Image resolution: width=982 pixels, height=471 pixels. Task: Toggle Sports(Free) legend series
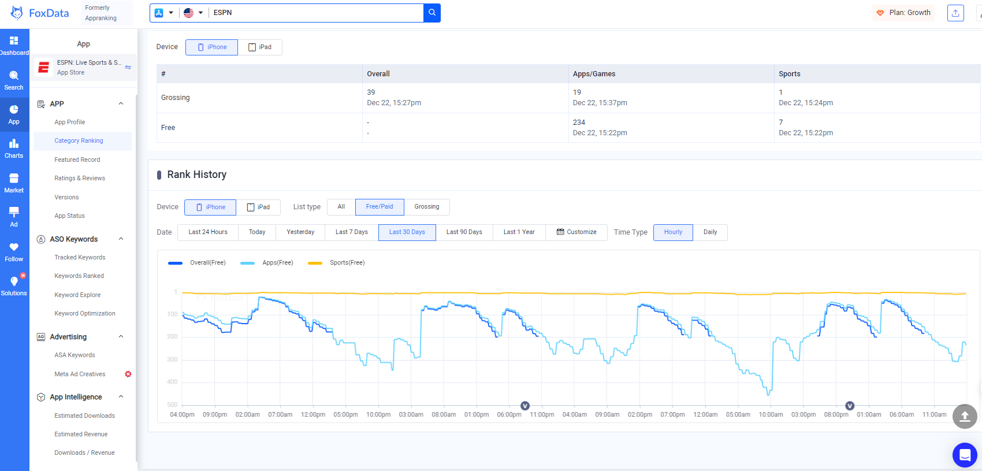[336, 263]
